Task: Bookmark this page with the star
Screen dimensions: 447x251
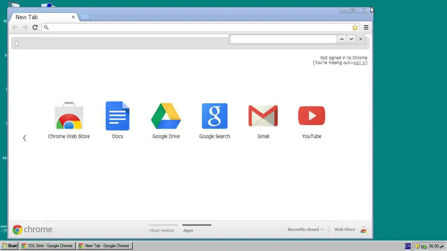Action: pyautogui.click(x=355, y=28)
